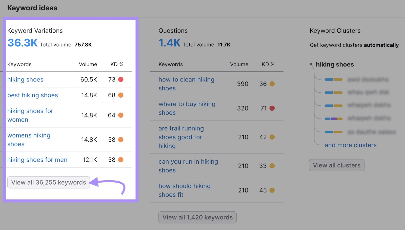This screenshot has height=230, width=405.
Task: Click the red KD dot beside "hiking shoes"
Action: [x=121, y=79]
